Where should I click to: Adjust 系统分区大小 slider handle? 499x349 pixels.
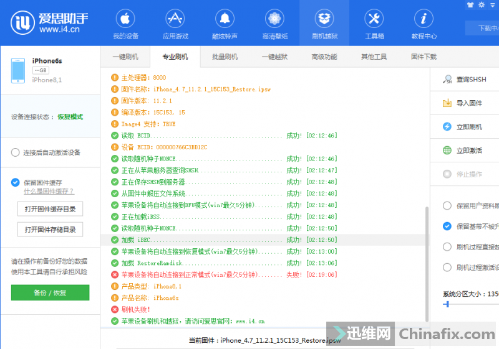coord(447,304)
